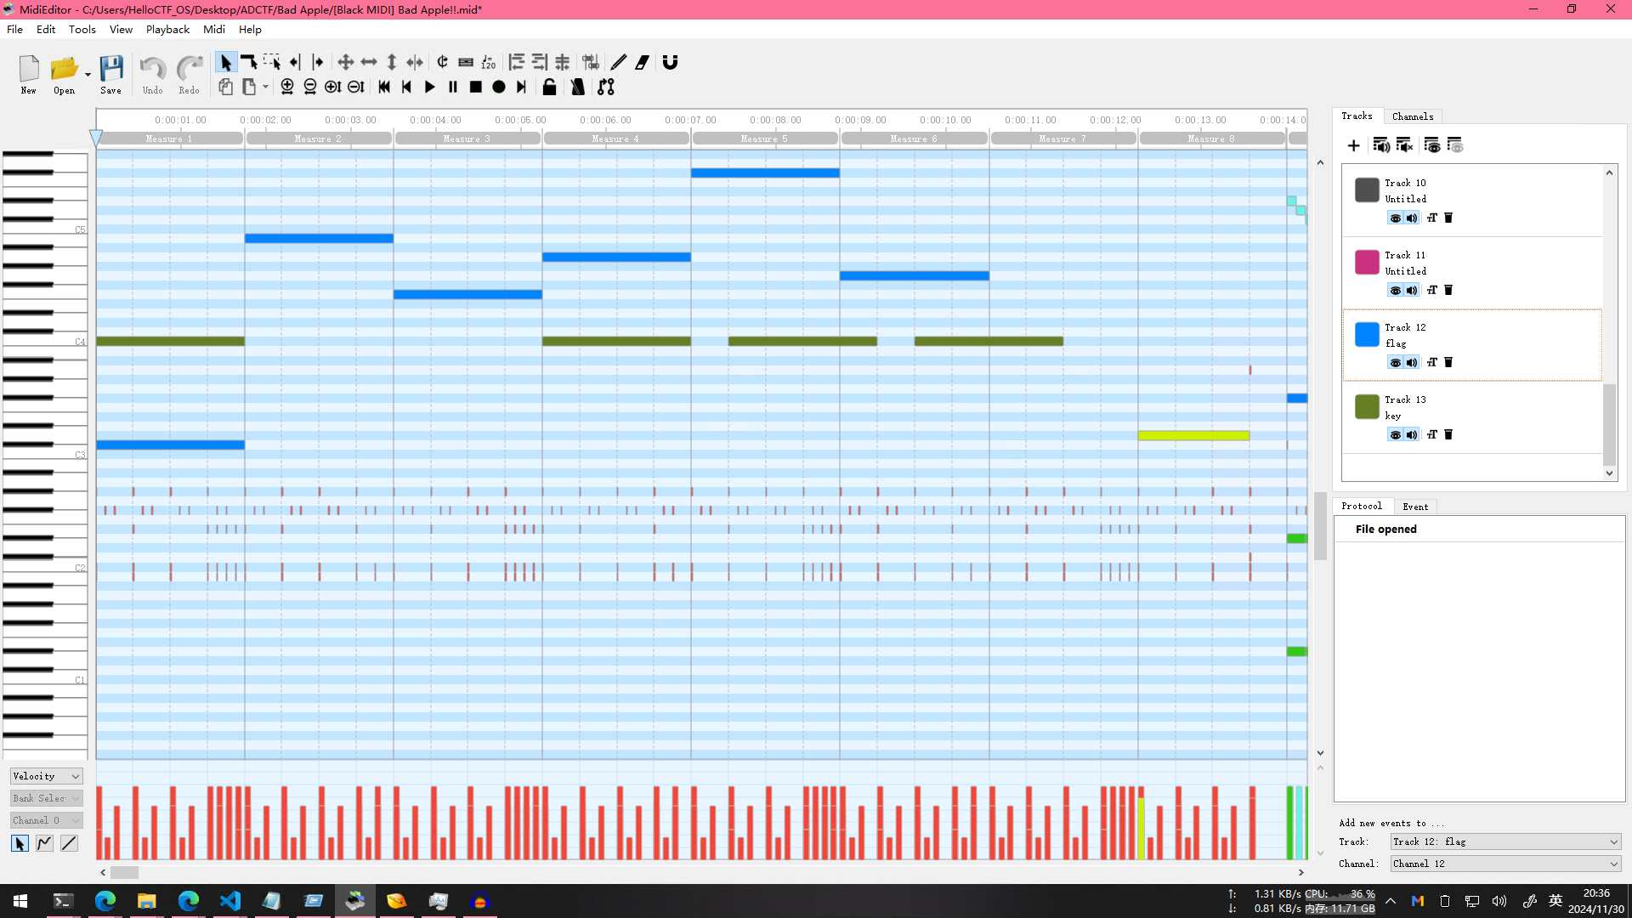Click the Measure 4 marker in timeline
This screenshot has width=1632, height=918.
pos(615,139)
